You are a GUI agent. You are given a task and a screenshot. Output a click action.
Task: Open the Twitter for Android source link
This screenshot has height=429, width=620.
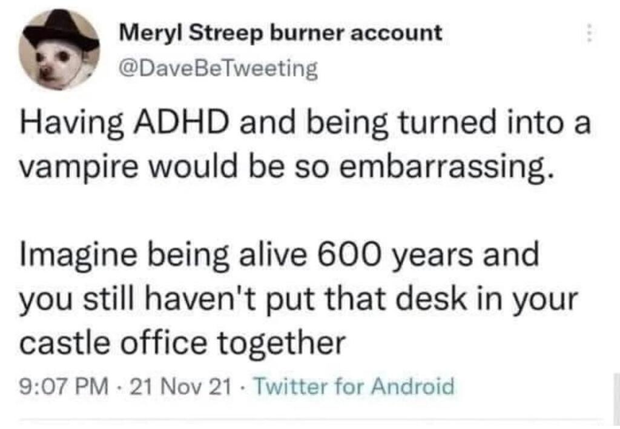(x=353, y=385)
